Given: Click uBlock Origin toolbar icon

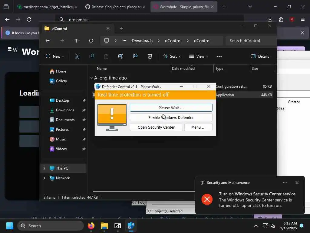Looking at the screenshot, I should point(292,19).
